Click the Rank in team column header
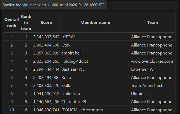This screenshot has width=180, height=114. [26, 23]
